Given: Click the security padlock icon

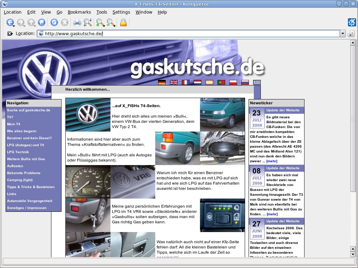Looking at the screenshot, I should coord(123,22).
